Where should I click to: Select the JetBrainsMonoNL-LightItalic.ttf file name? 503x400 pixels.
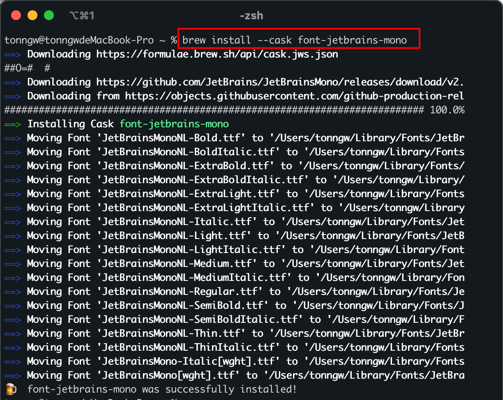(x=191, y=250)
